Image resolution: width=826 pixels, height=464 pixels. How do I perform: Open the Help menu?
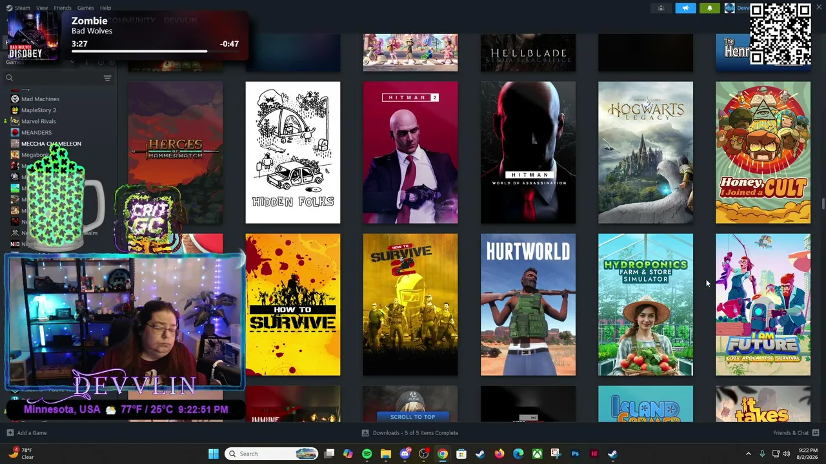tap(106, 8)
